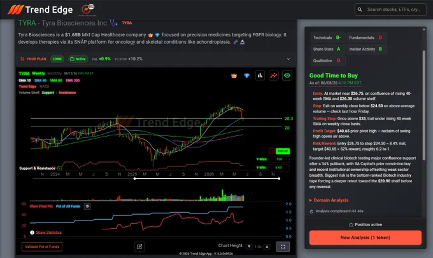
Task: Toggle the Short Float Pct series
Action: pos(41,206)
